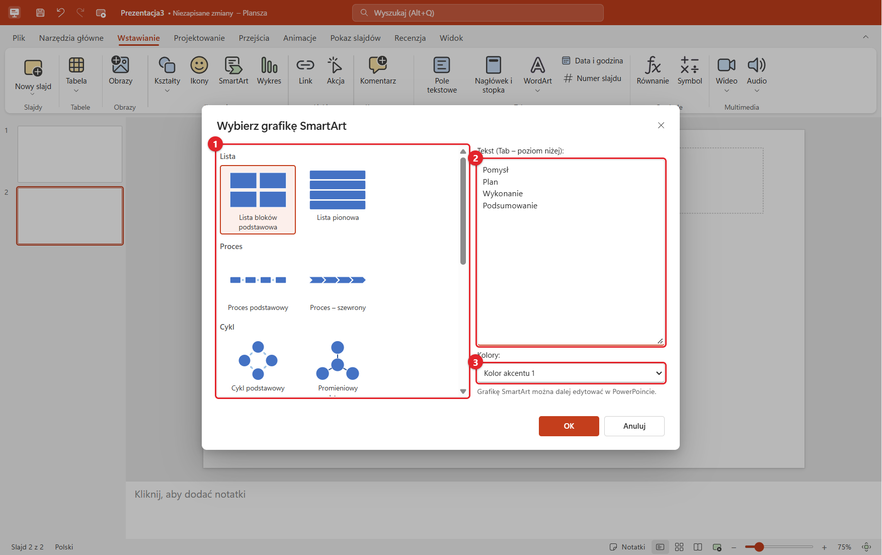Open the Tabela table tool
882x555 pixels.
pyautogui.click(x=76, y=74)
